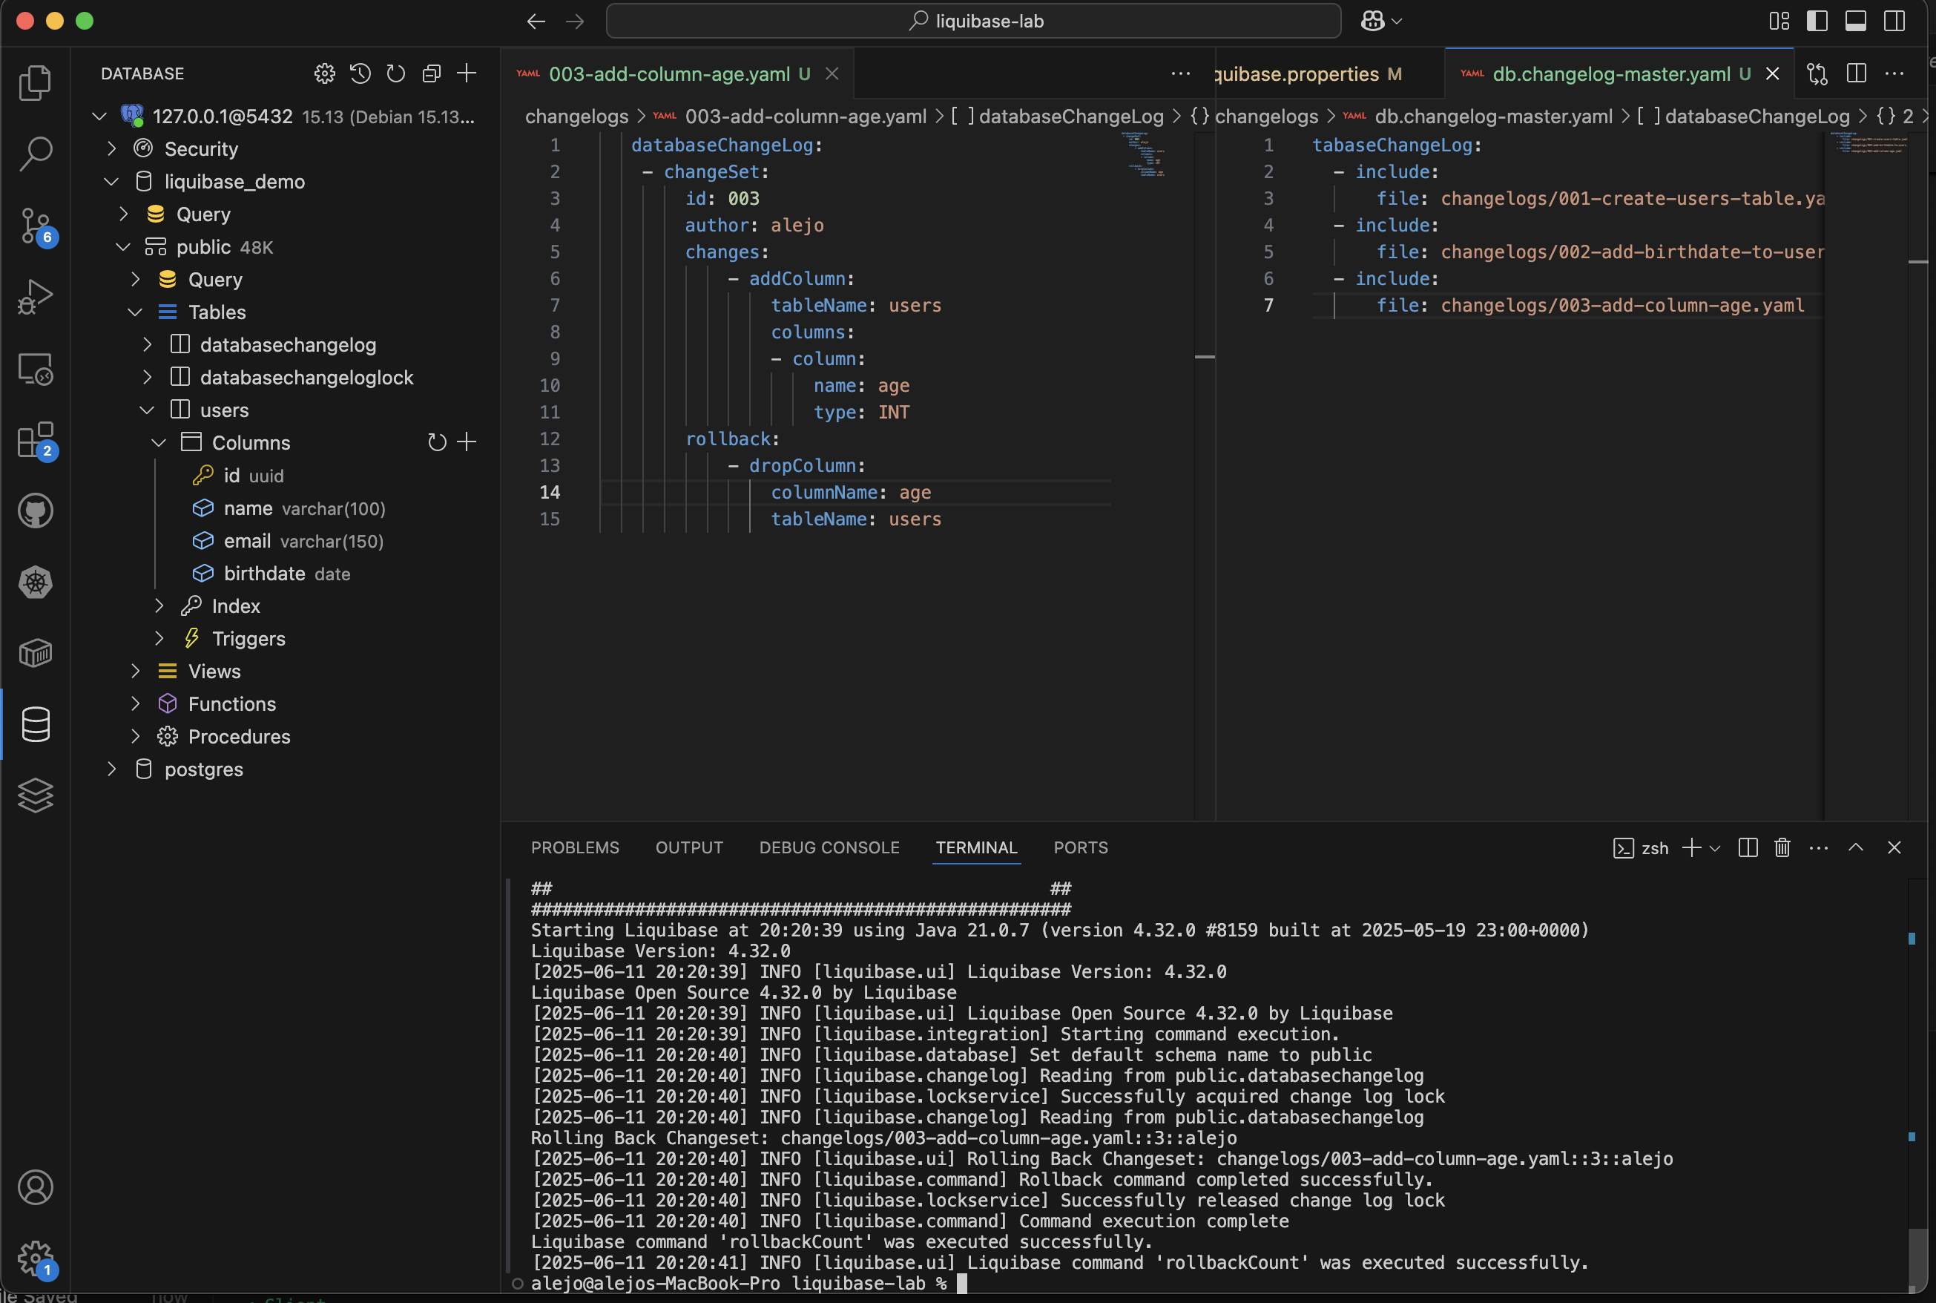Viewport: 1936px width, 1303px height.
Task: Collapse the liquibase_demo database
Action: [111, 181]
